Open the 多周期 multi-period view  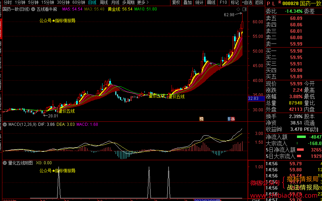128,3
